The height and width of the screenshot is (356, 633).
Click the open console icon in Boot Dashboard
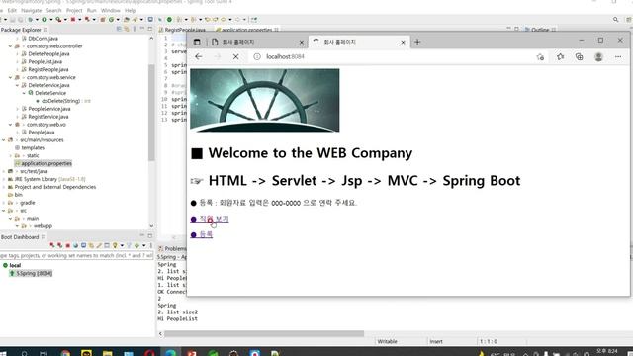[x=83, y=245]
